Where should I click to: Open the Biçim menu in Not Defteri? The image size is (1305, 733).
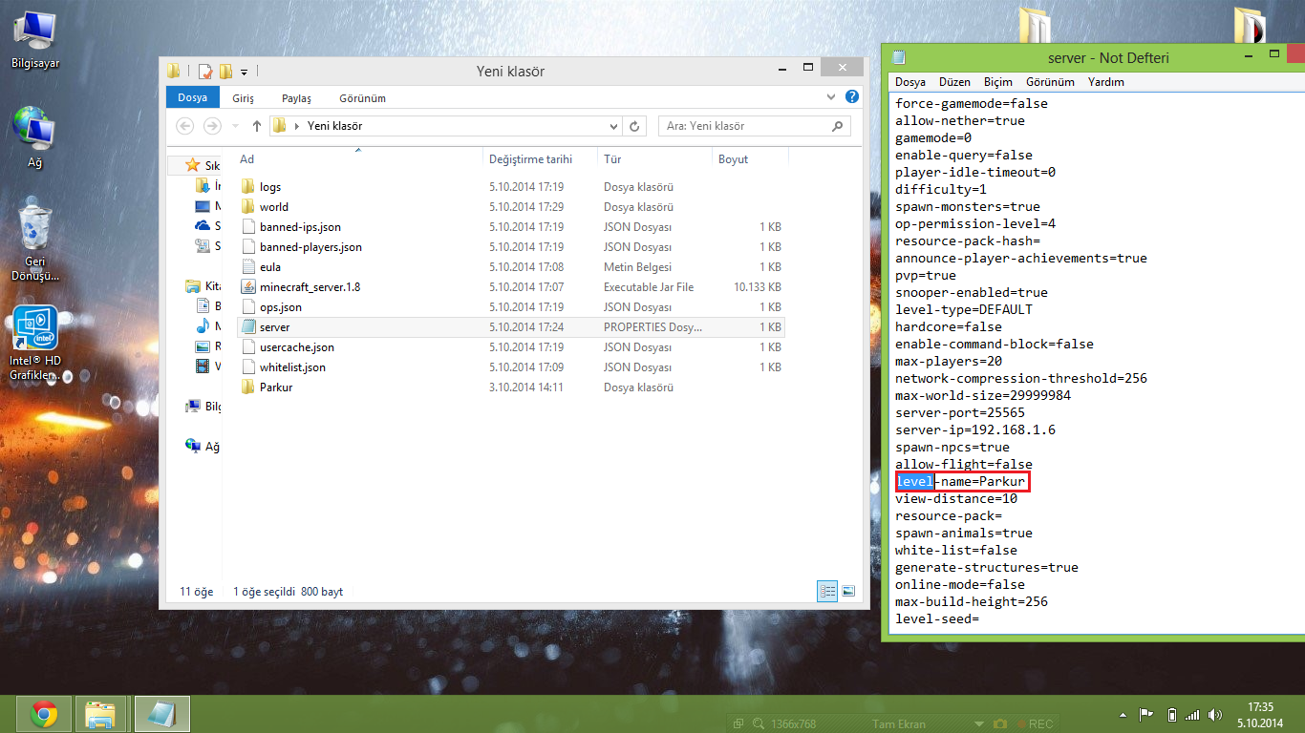998,82
